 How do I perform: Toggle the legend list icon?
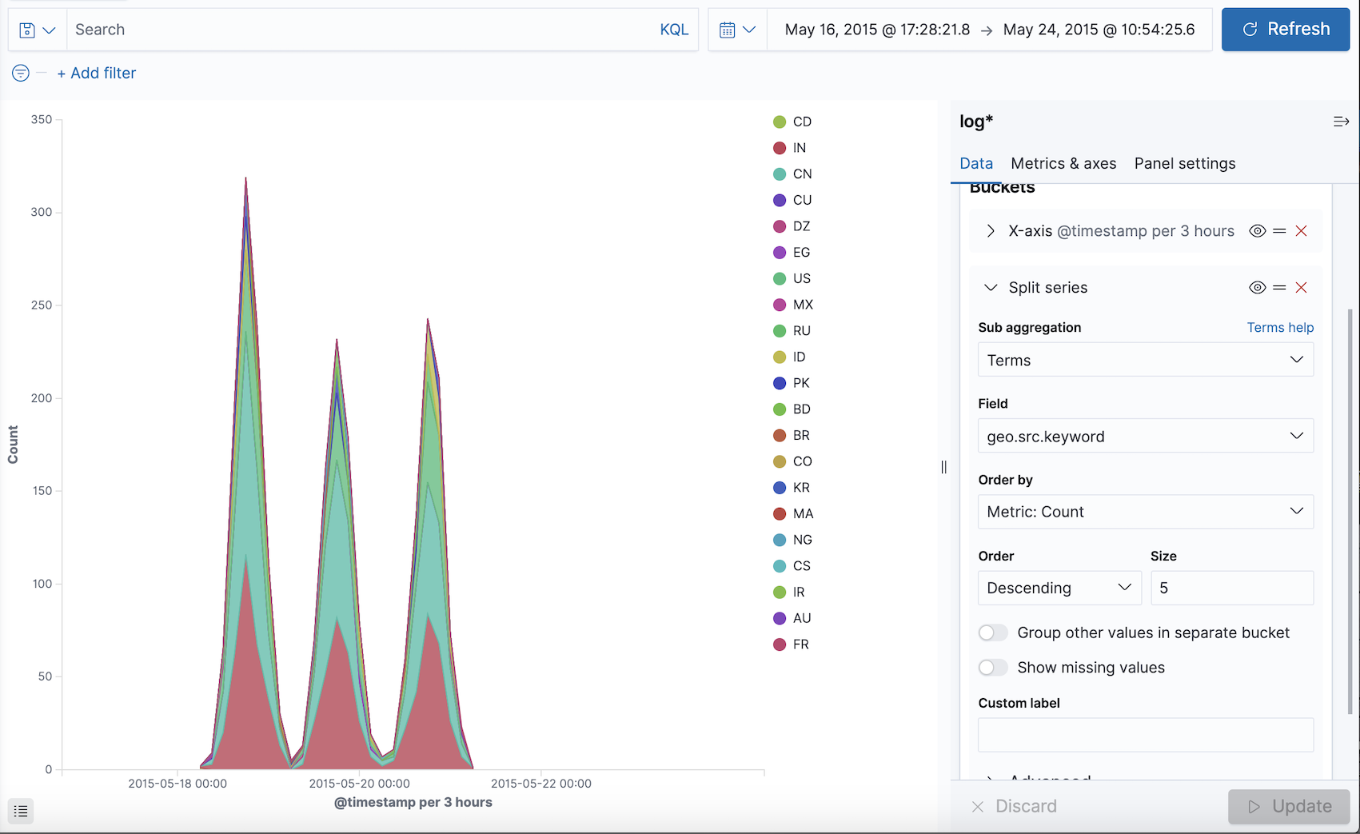pyautogui.click(x=21, y=811)
